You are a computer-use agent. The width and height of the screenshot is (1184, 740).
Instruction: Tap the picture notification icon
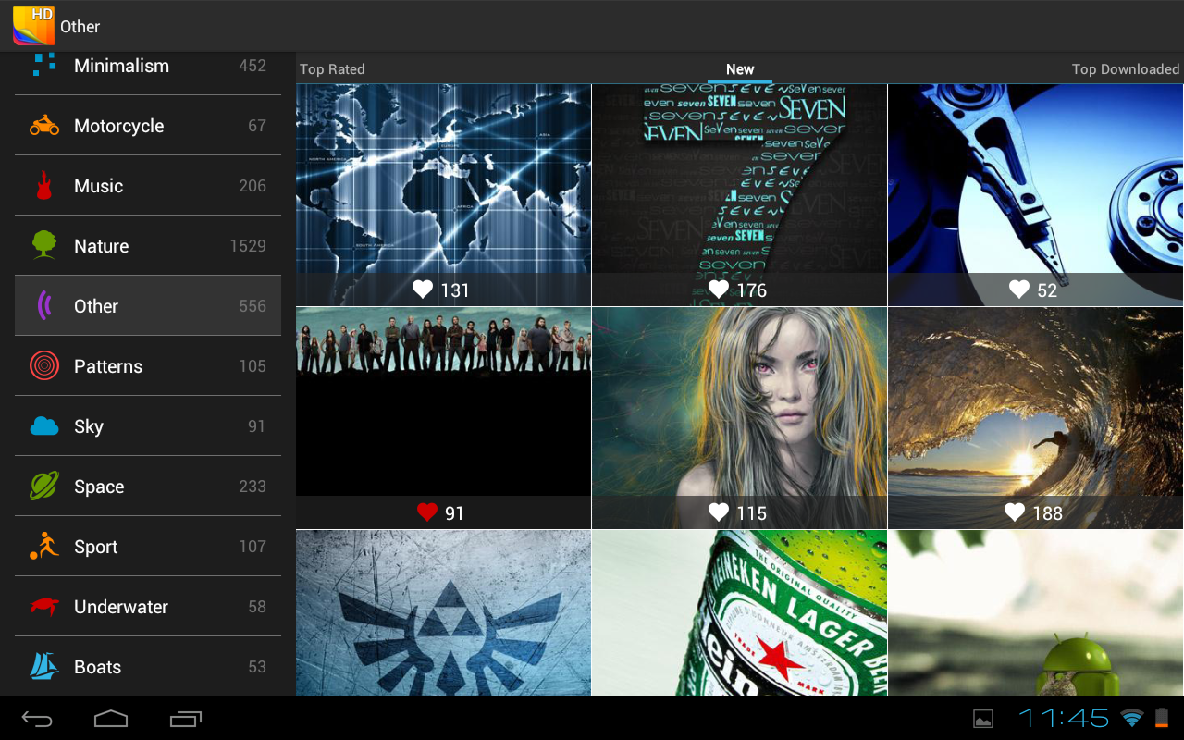click(x=983, y=719)
